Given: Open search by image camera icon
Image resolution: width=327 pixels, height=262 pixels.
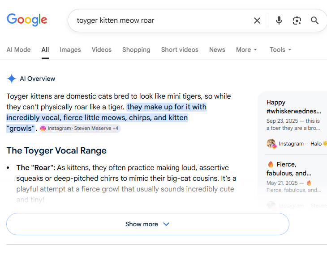Looking at the screenshot, I should click(x=297, y=21).
